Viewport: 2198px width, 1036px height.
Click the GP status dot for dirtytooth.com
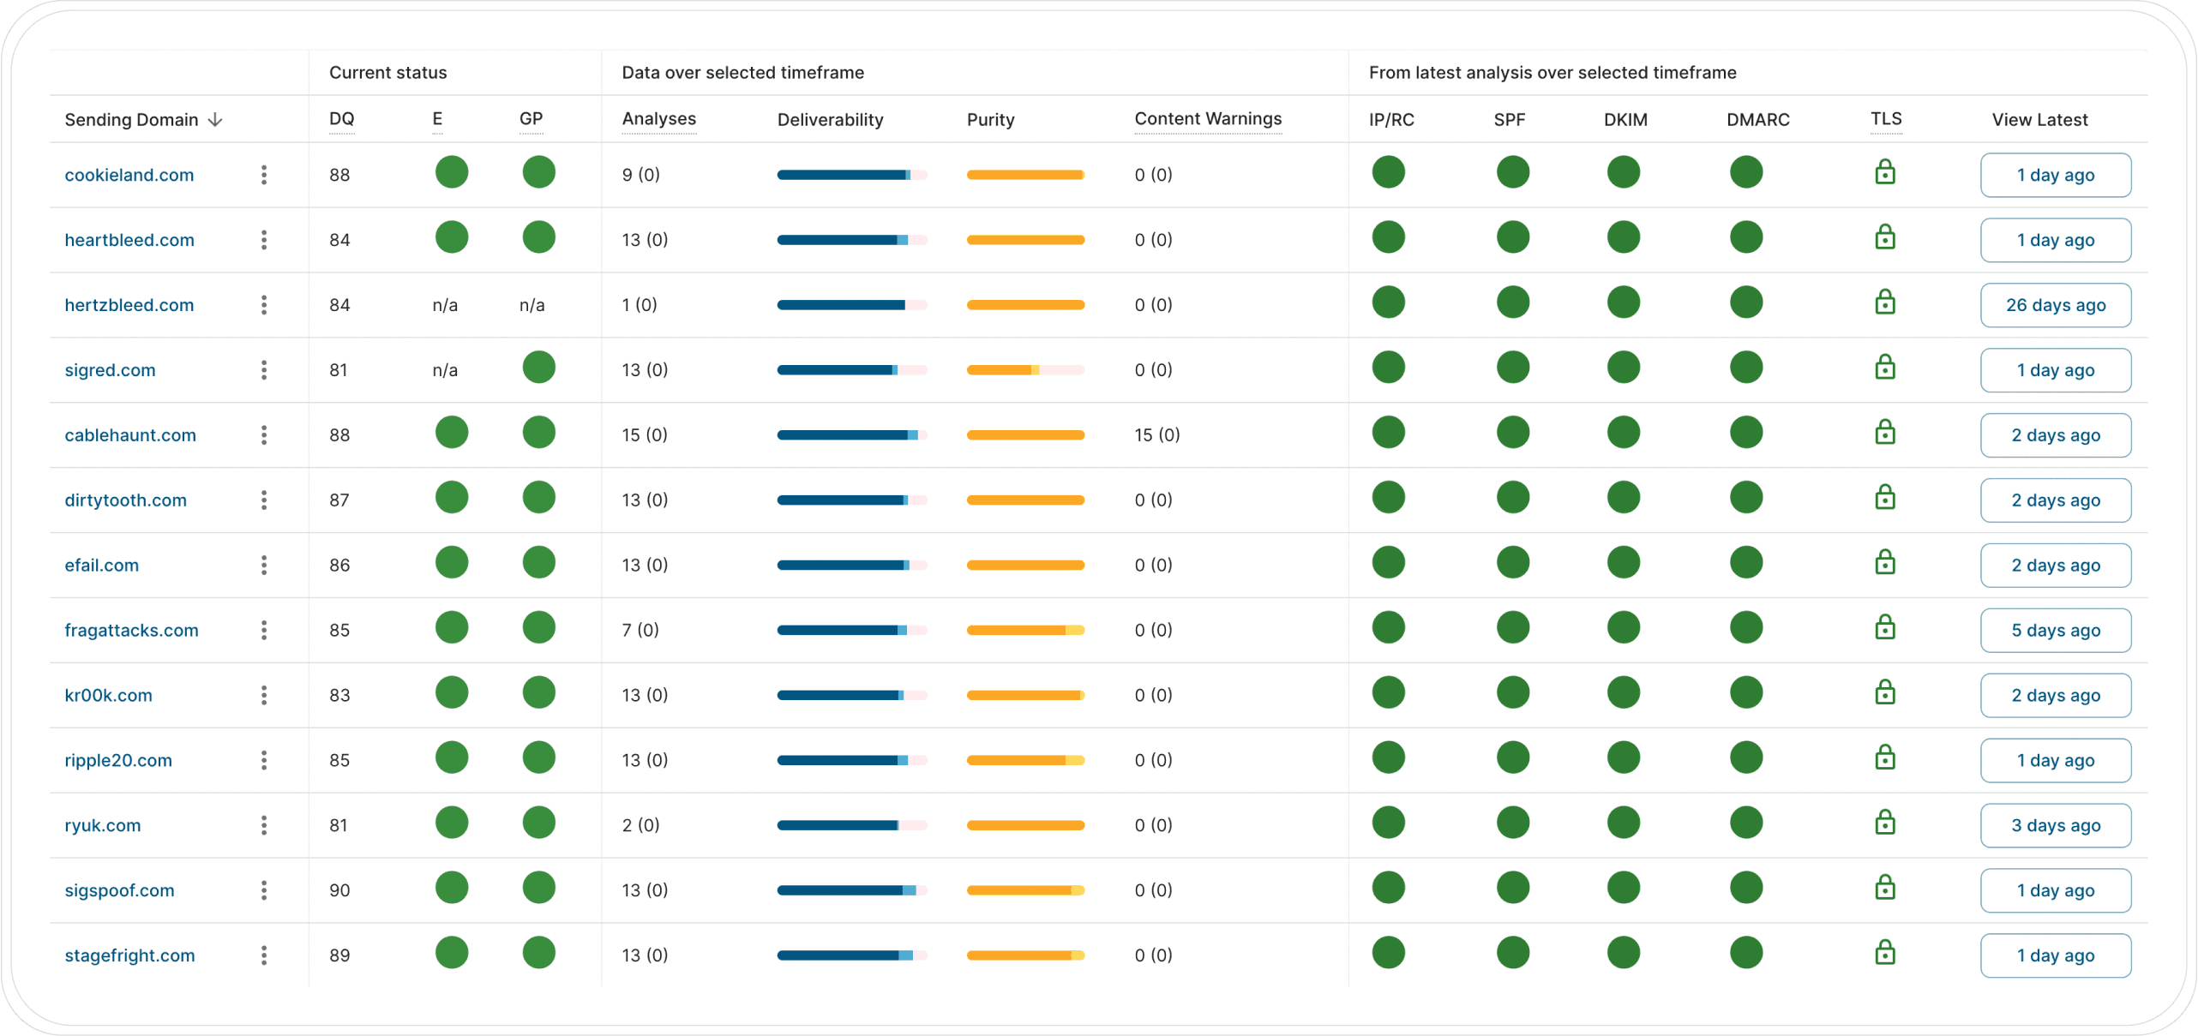(x=538, y=498)
